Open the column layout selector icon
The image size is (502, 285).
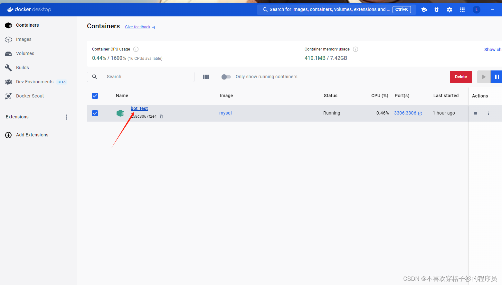click(206, 77)
